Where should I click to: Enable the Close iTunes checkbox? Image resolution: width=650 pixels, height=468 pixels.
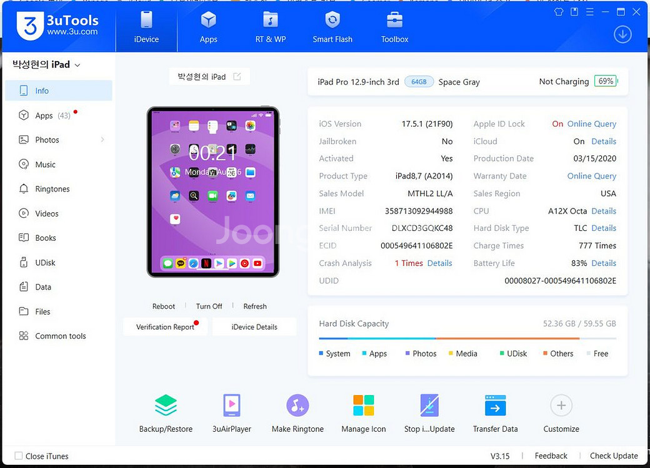[x=19, y=456]
